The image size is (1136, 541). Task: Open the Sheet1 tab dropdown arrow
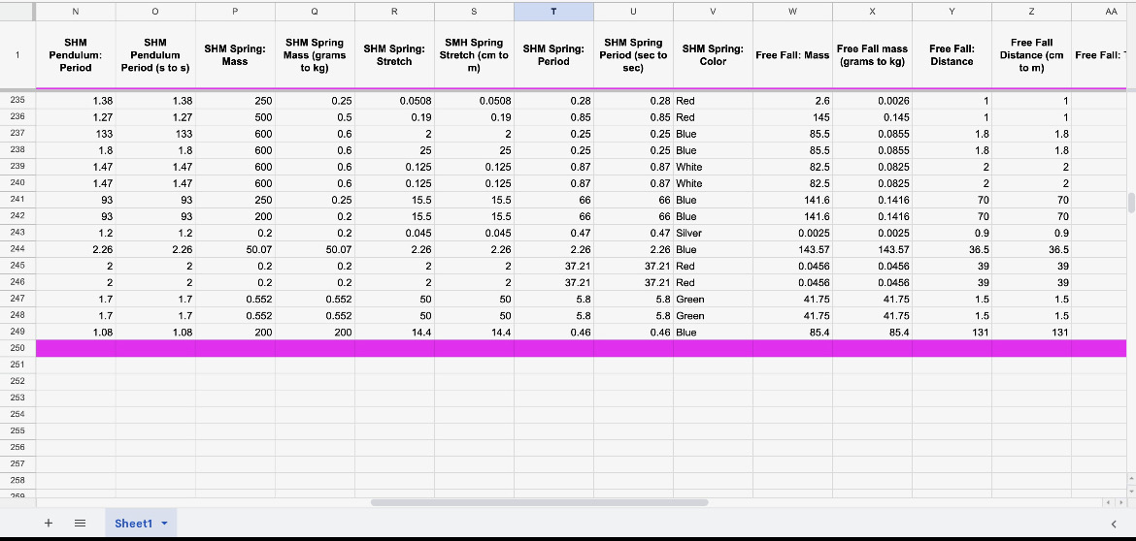tap(164, 523)
